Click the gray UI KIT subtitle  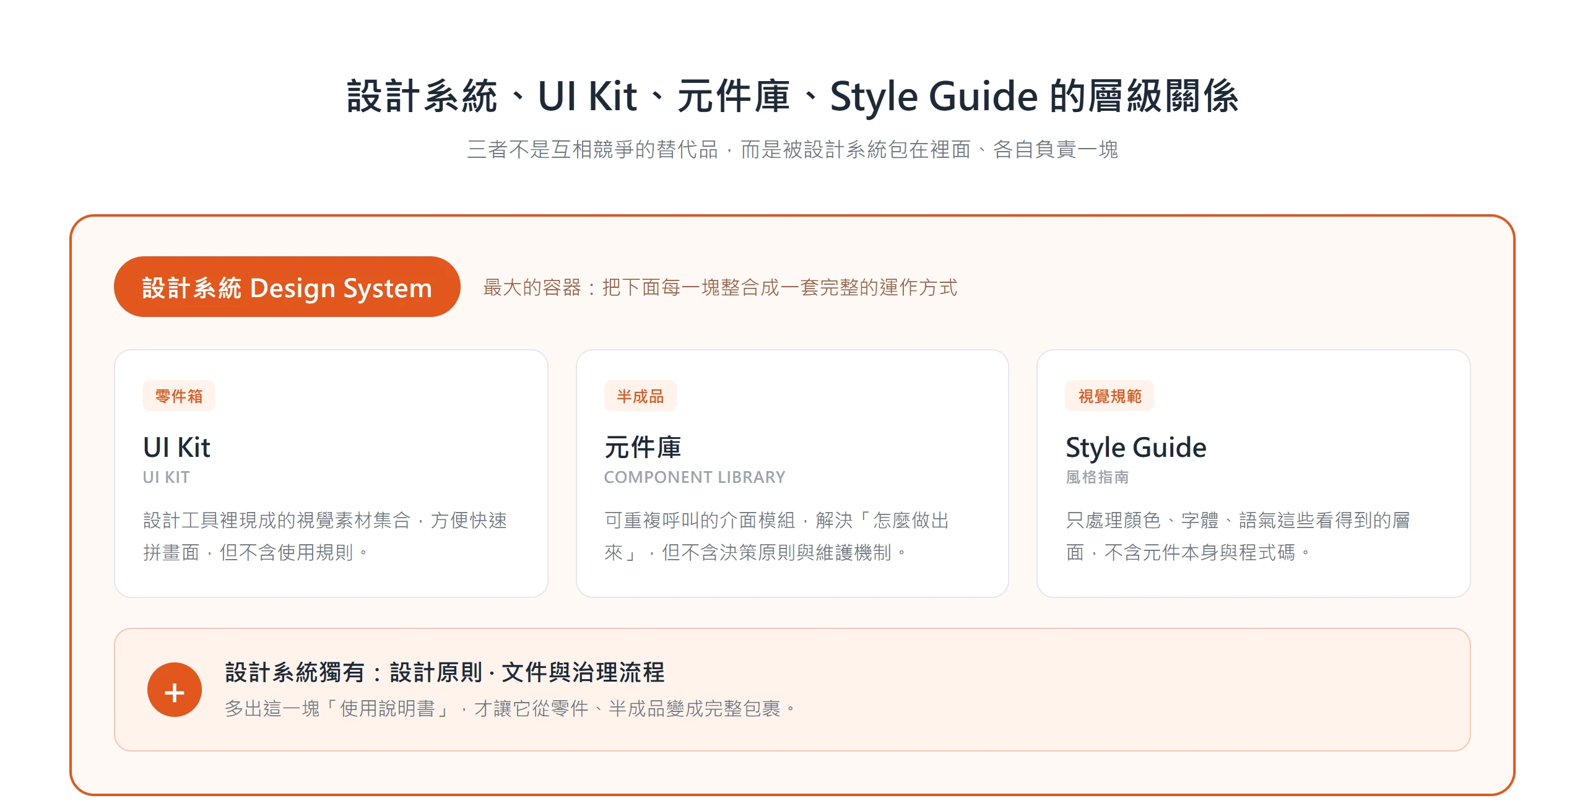(167, 477)
